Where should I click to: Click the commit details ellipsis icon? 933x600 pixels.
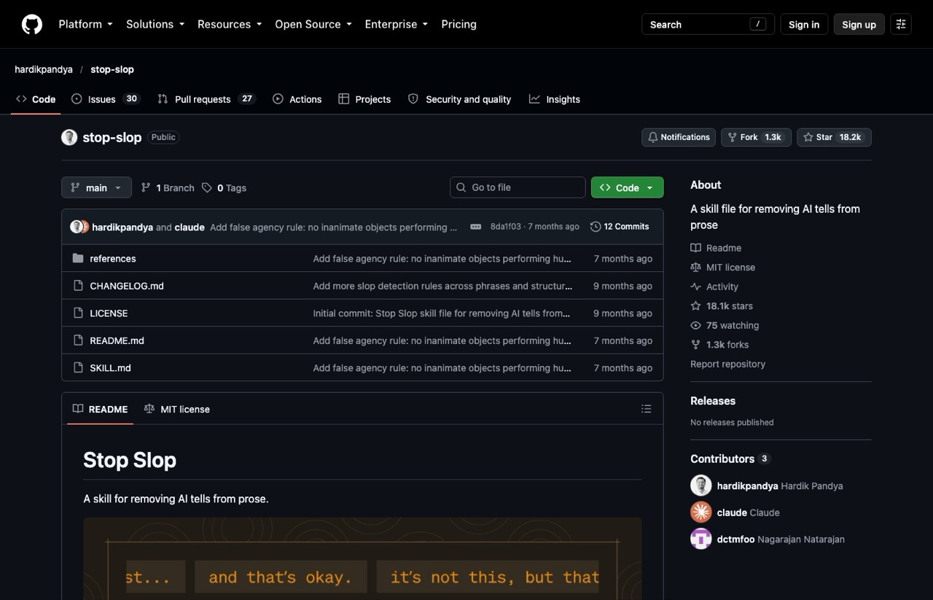[x=476, y=227]
